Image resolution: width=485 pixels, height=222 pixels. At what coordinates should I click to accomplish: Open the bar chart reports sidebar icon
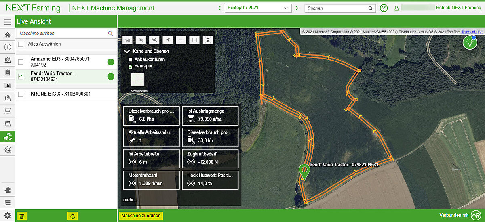click(7, 85)
